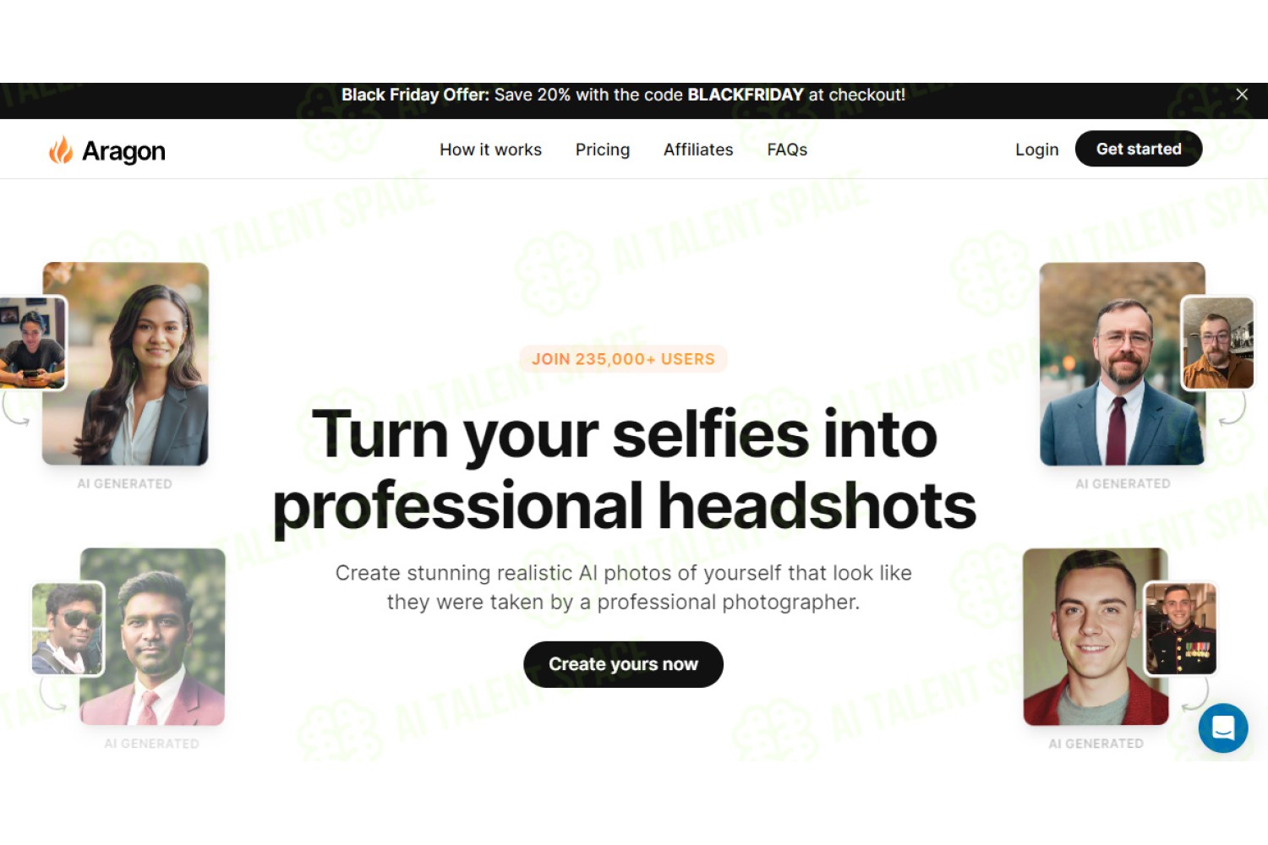Select the sunglasses selfie thumbnail
This screenshot has height=845, width=1268.
coord(68,629)
